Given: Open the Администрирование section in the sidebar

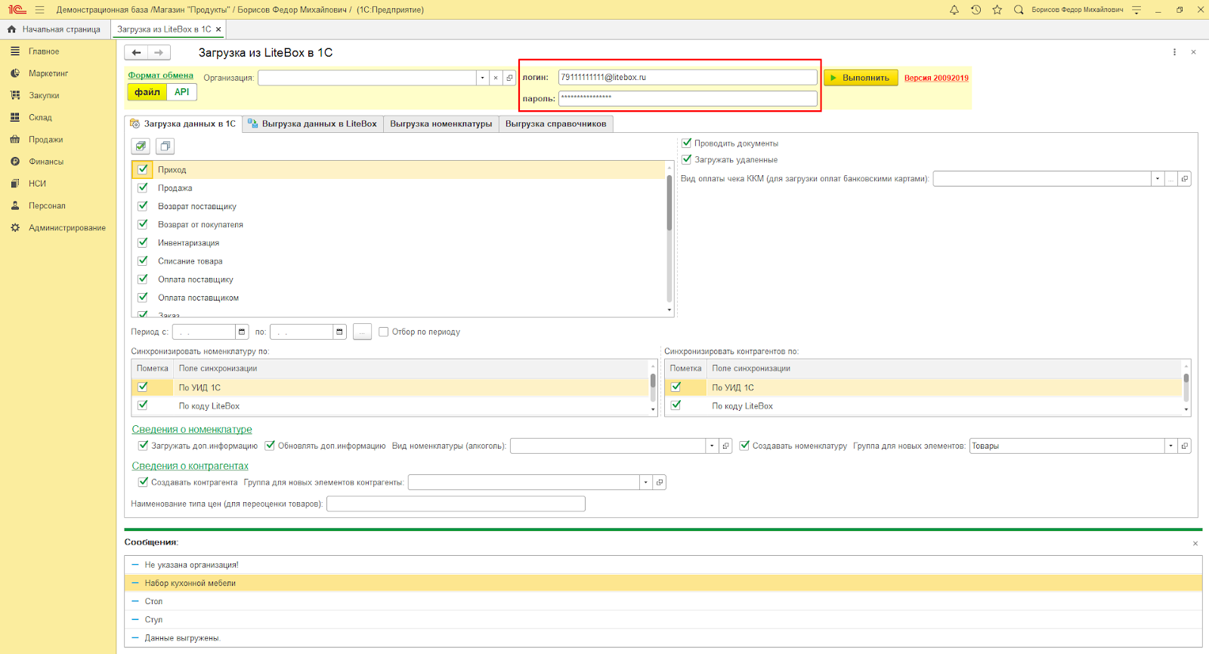Looking at the screenshot, I should click(x=66, y=227).
